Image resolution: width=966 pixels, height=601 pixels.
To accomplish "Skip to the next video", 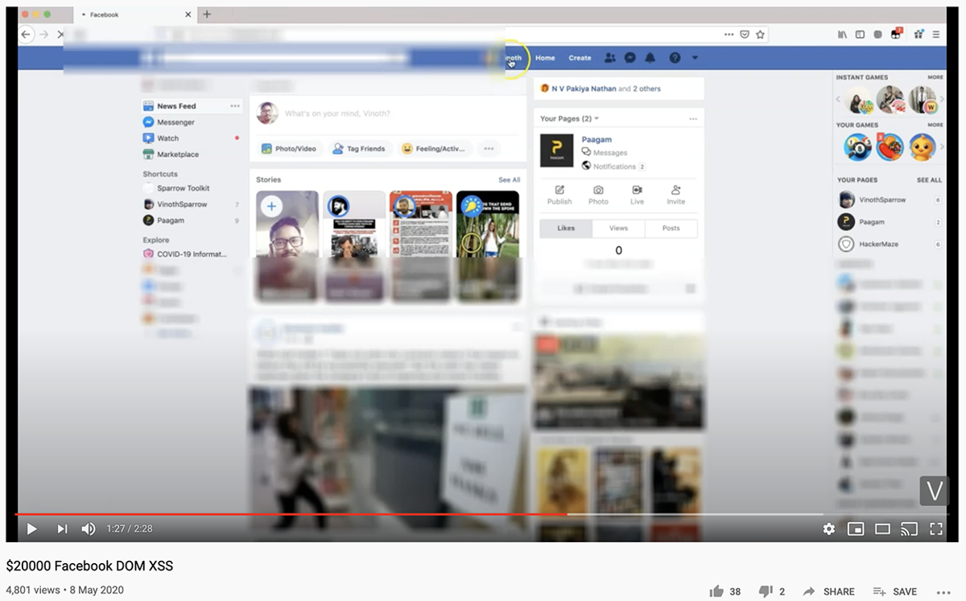I will click(x=62, y=529).
